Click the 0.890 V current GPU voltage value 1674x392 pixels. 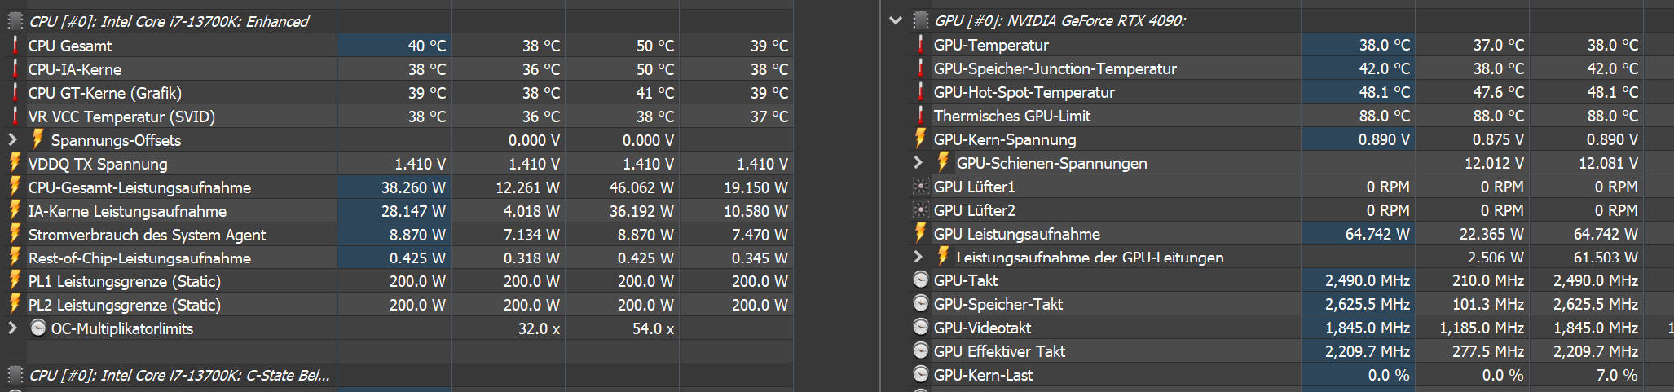(1384, 139)
